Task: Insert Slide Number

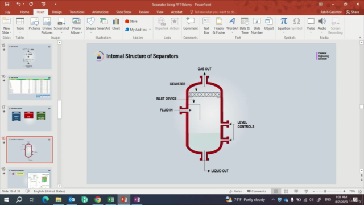Action: [257, 26]
